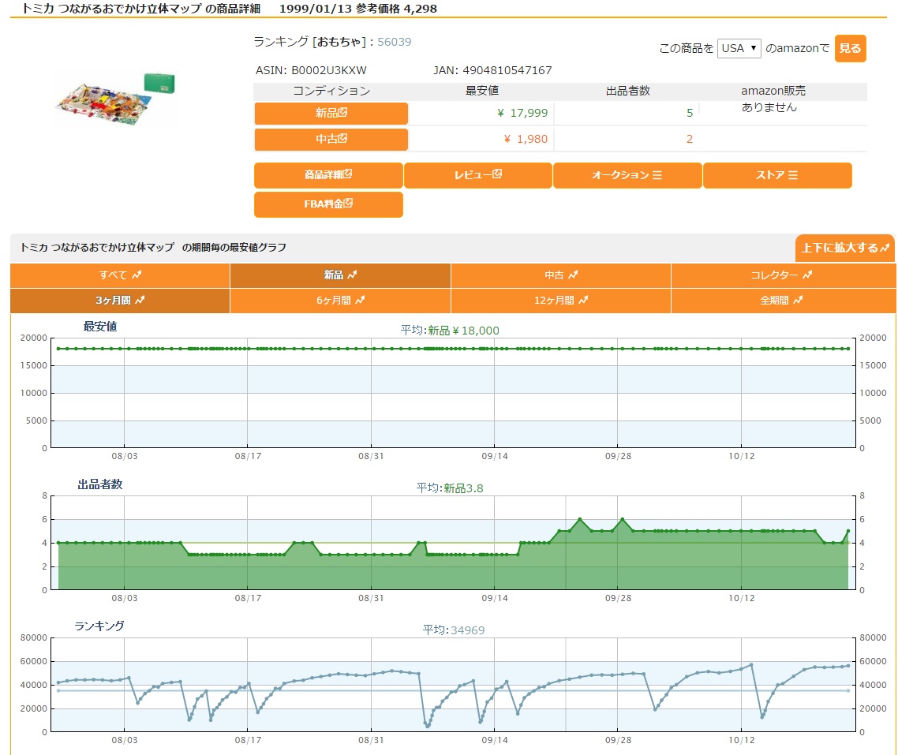Click the 最安値 chart title

coord(100,327)
